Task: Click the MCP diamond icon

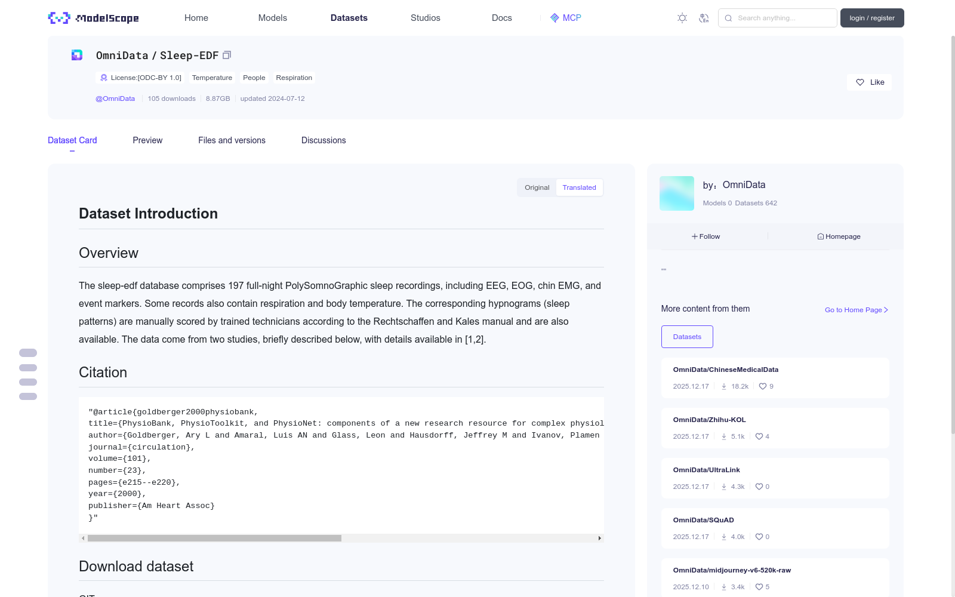Action: pyautogui.click(x=554, y=18)
